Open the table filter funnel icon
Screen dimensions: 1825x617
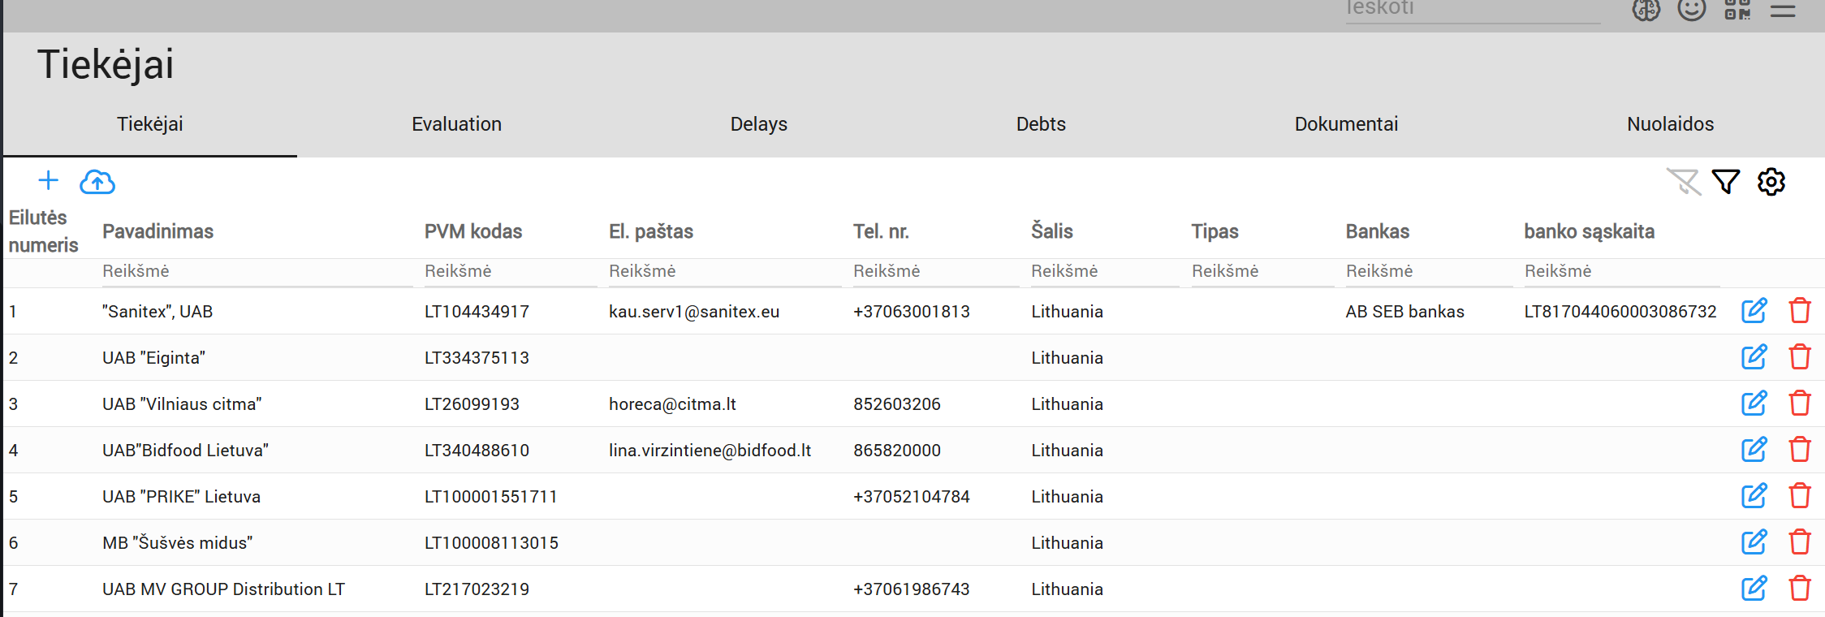(1725, 182)
